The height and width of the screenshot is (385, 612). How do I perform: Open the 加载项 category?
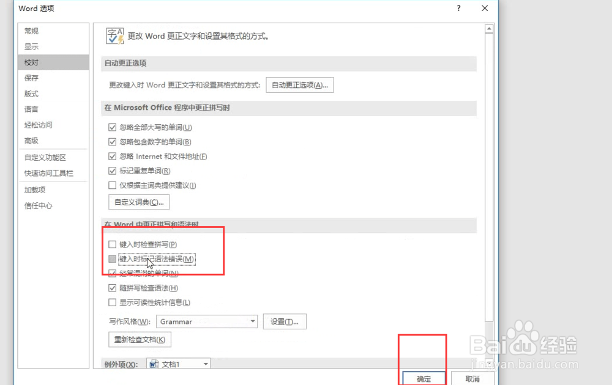(x=53, y=190)
